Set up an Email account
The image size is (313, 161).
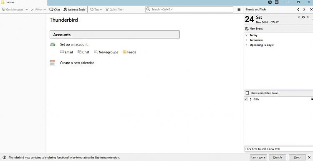(x=66, y=52)
